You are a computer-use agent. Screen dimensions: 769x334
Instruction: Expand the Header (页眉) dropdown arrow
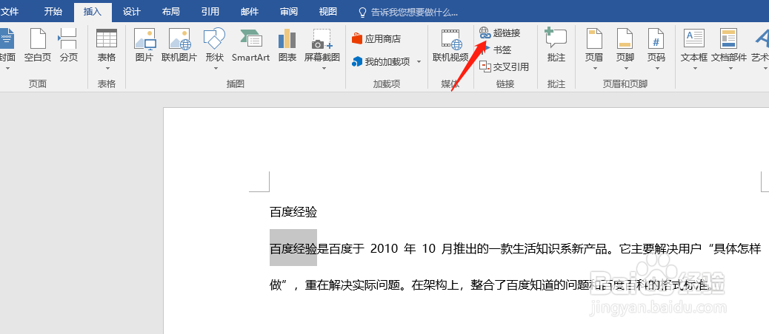594,69
